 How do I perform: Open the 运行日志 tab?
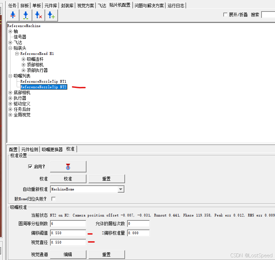[176, 6]
